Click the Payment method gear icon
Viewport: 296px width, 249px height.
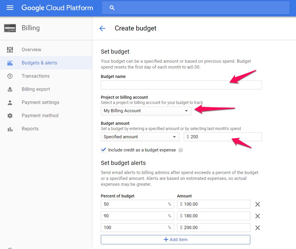coord(10,116)
